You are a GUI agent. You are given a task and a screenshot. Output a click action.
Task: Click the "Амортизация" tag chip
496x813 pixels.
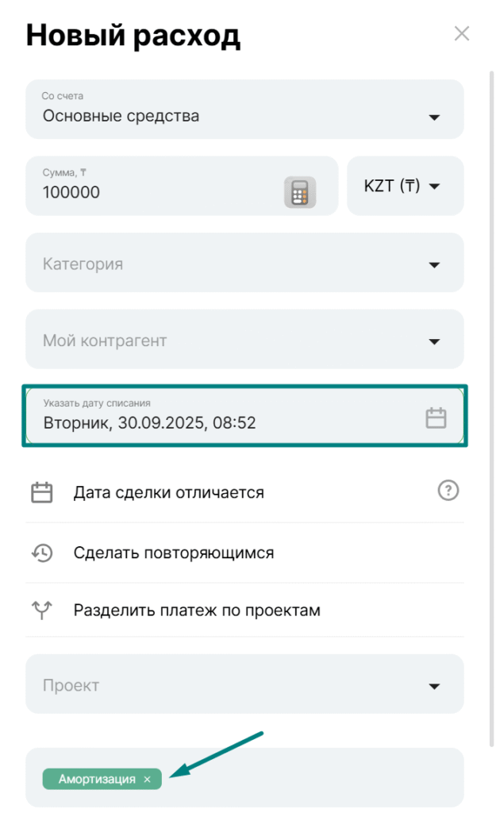[97, 780]
